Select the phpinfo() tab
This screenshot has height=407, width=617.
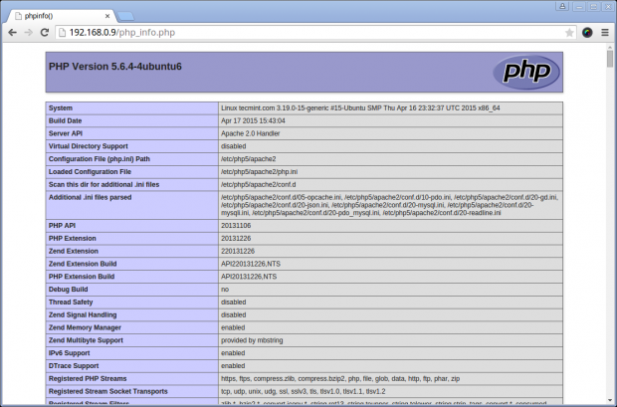coord(61,16)
